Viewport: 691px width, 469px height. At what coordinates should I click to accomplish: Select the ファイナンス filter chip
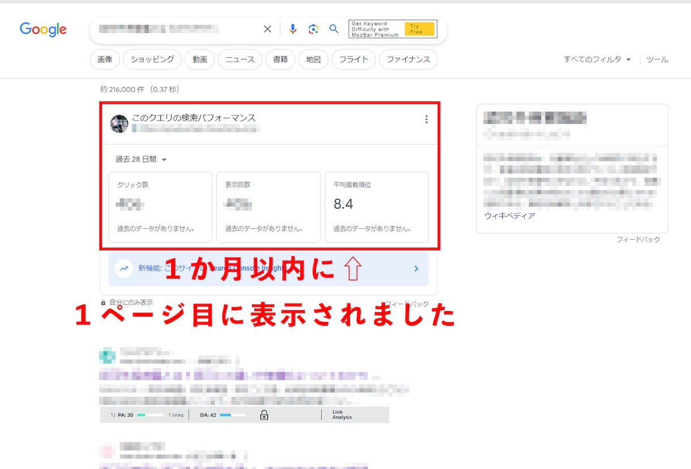408,59
